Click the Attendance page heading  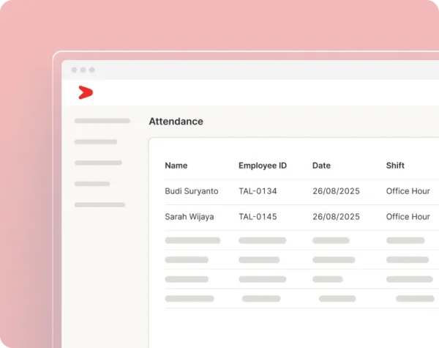[x=176, y=122]
